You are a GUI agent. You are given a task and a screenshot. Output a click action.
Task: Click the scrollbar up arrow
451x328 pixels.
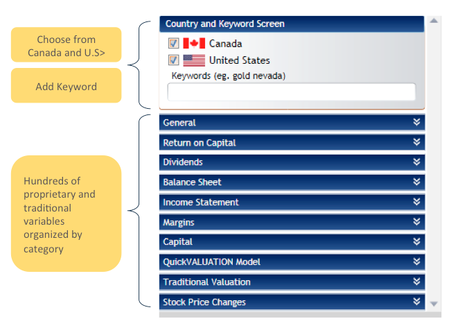coord(434,20)
